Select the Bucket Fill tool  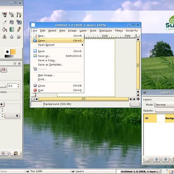click(4, 30)
